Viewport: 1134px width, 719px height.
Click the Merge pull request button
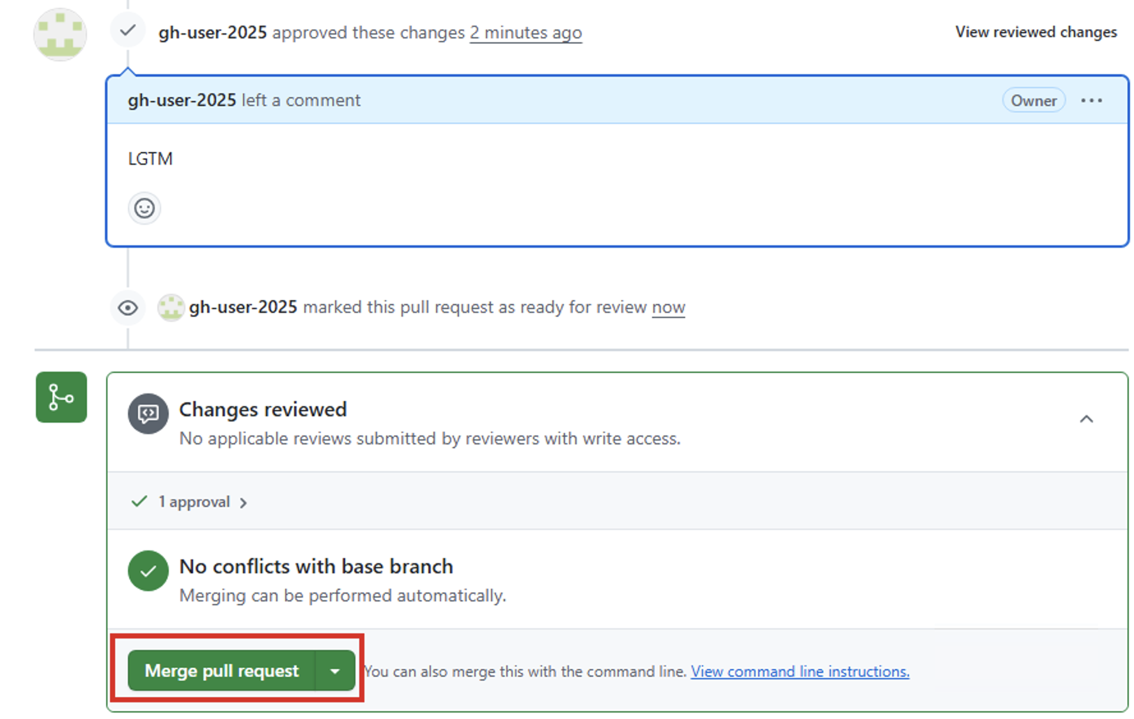coord(221,670)
